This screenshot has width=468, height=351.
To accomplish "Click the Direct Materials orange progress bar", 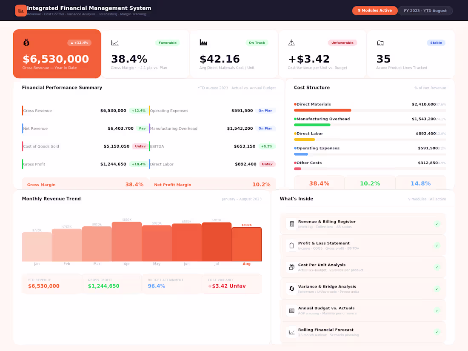I will pos(322,111).
